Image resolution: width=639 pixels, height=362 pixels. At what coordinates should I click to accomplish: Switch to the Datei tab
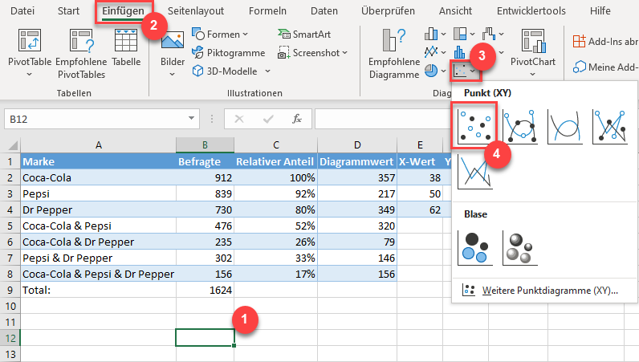22,11
